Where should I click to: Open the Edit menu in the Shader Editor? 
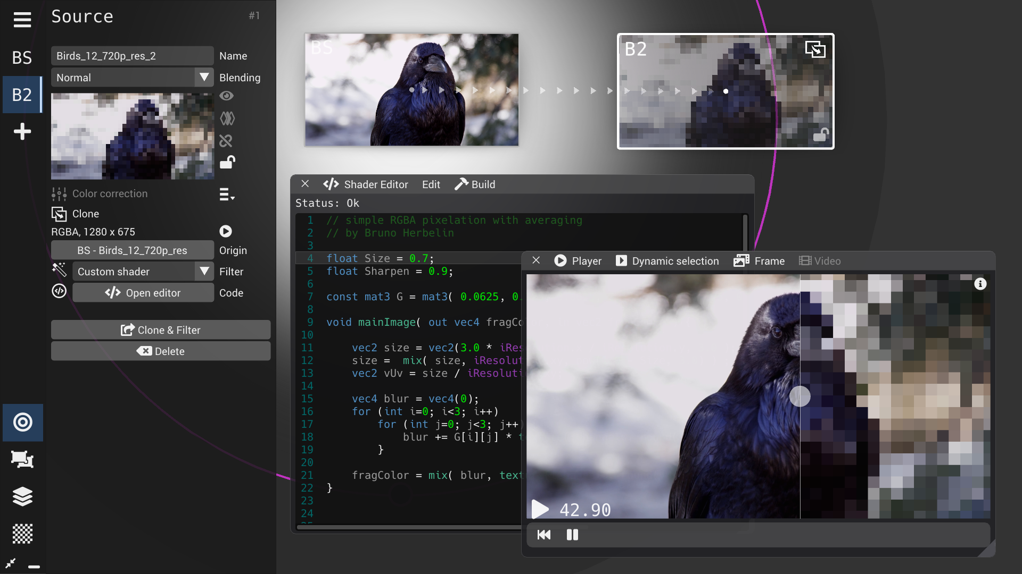pos(431,184)
